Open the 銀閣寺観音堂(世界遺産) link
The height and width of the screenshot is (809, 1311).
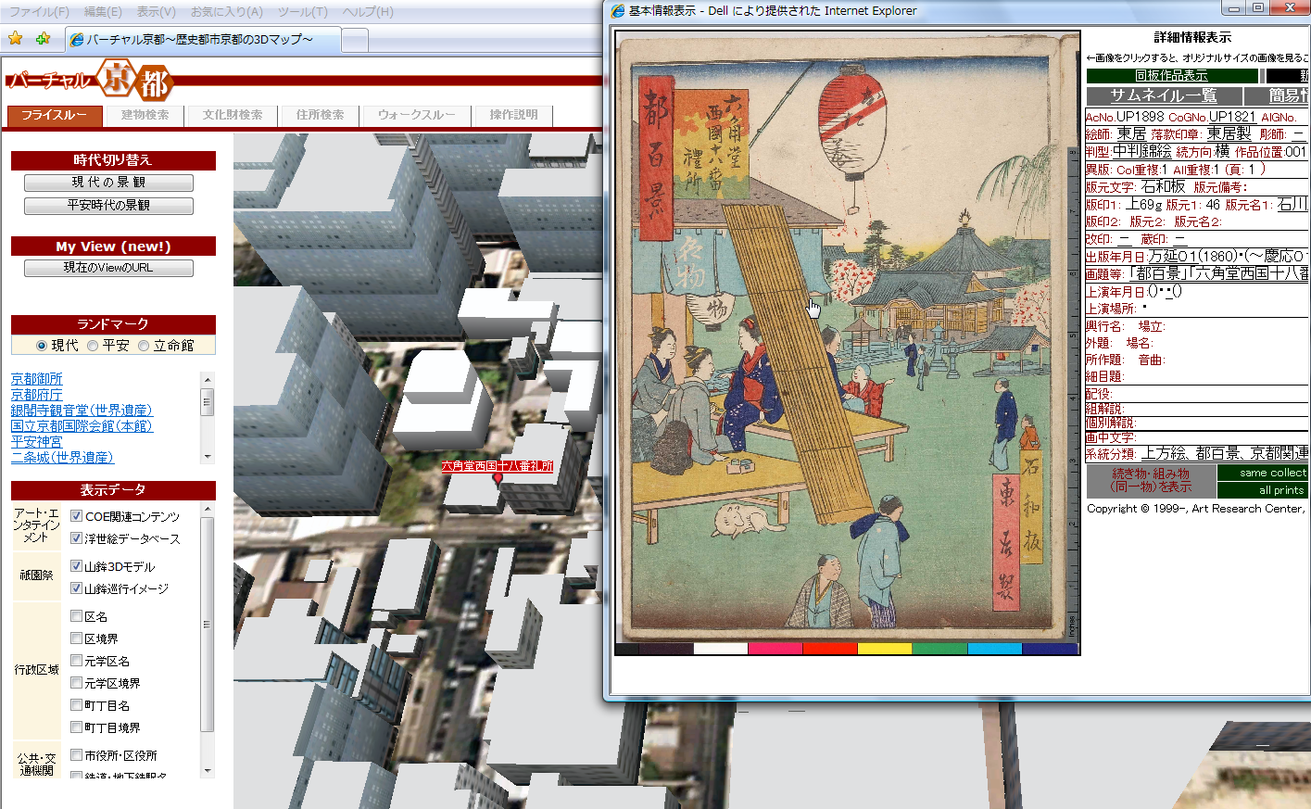pyautogui.click(x=82, y=411)
